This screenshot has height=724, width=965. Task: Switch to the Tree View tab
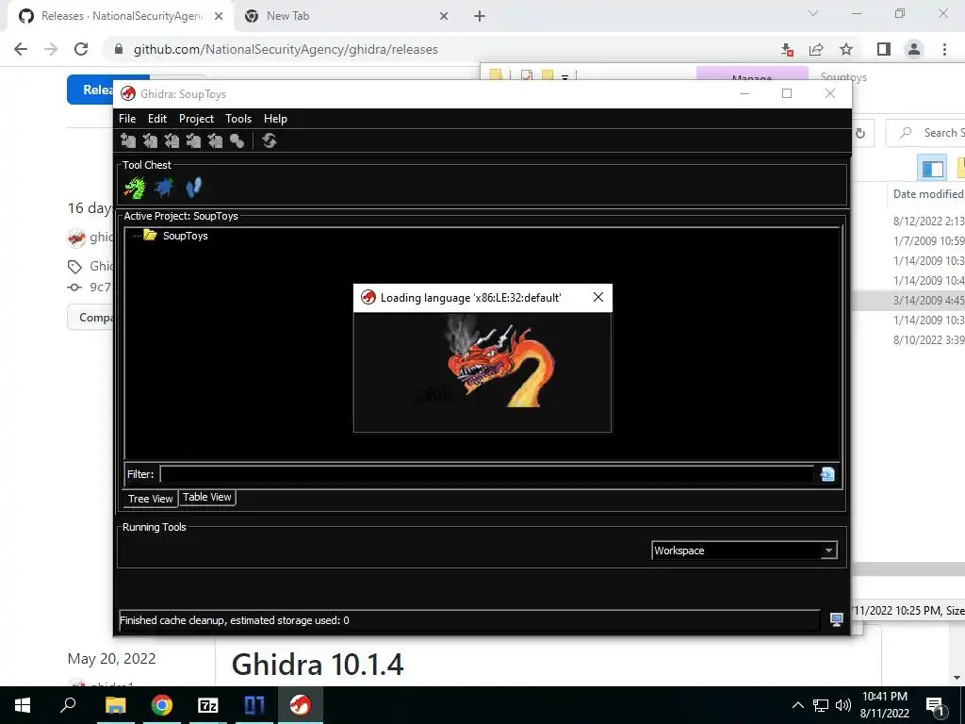click(150, 499)
